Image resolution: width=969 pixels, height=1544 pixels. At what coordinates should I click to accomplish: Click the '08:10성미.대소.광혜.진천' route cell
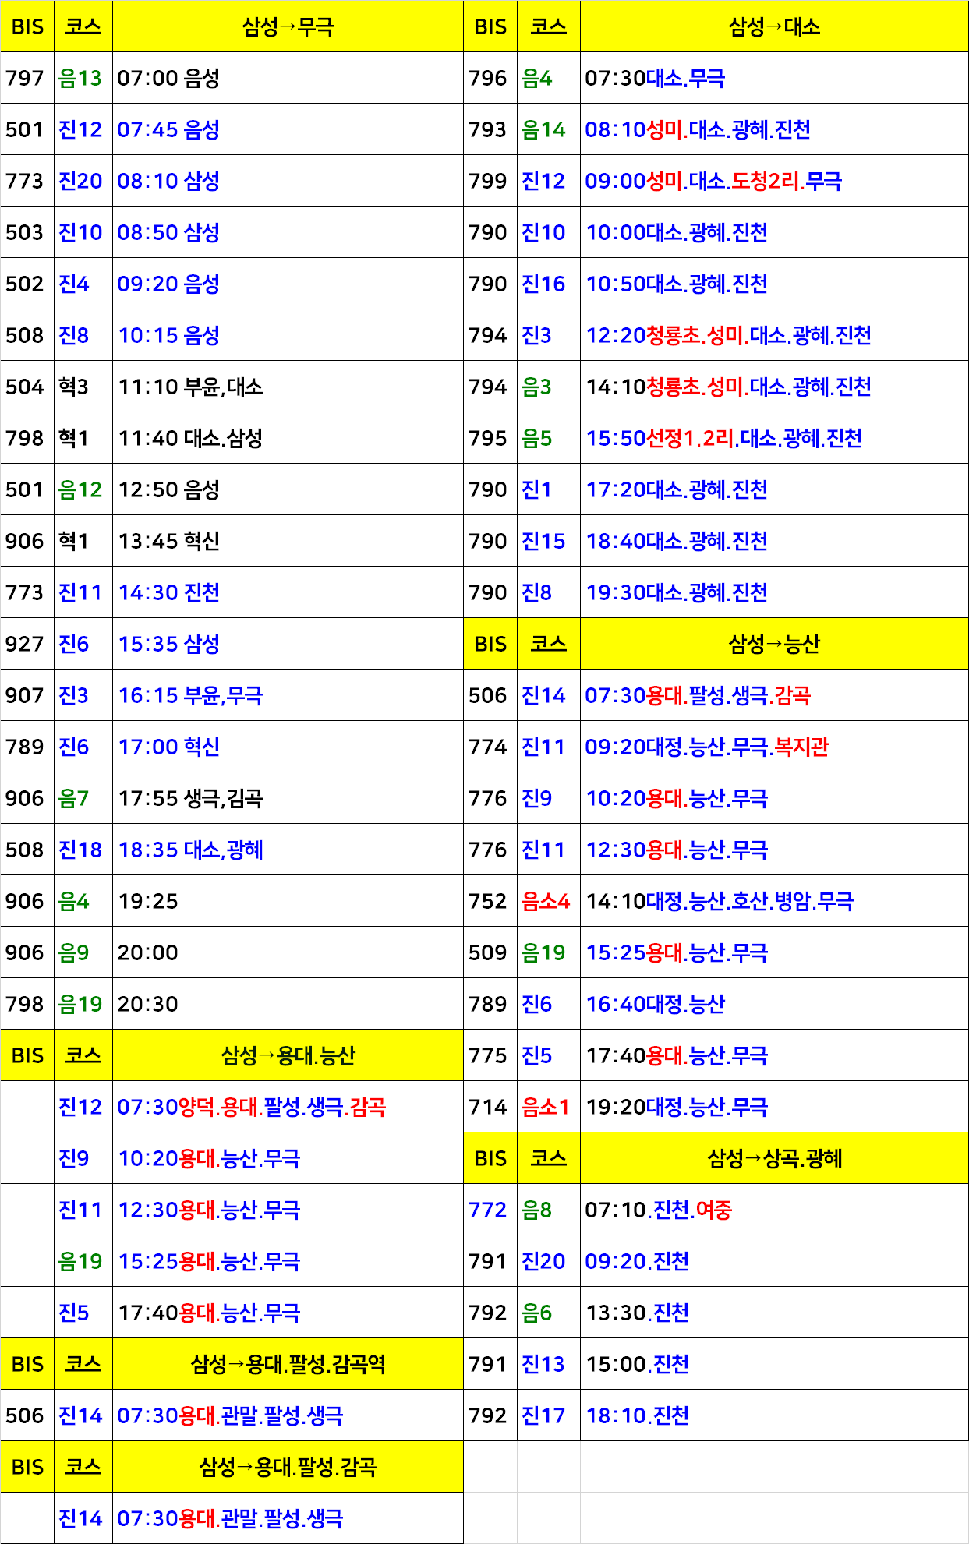pos(774,129)
